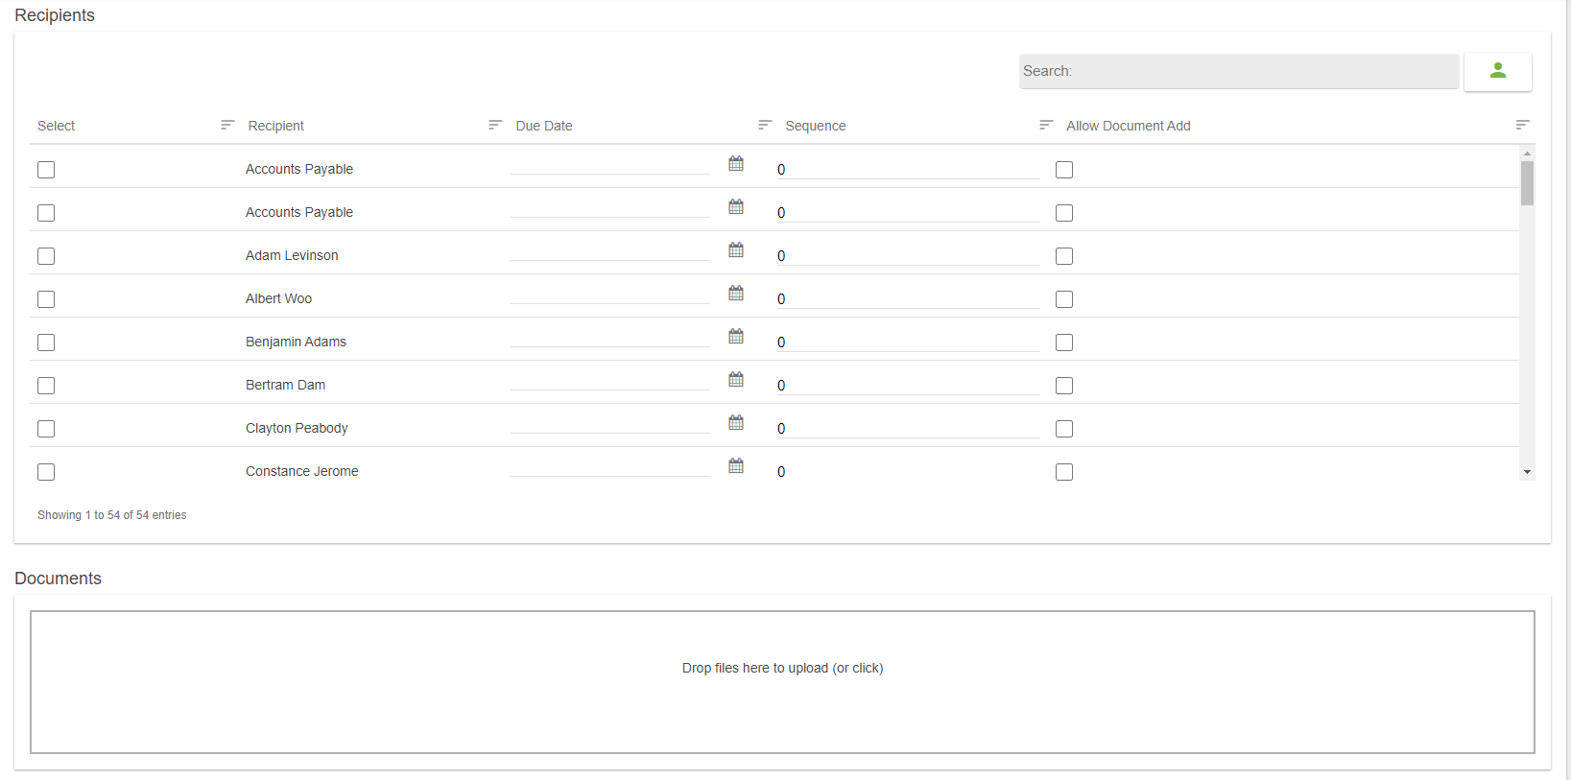Screen dimensions: 1571x780
Task: Open calendar for first Accounts Payable row
Action: (x=736, y=164)
